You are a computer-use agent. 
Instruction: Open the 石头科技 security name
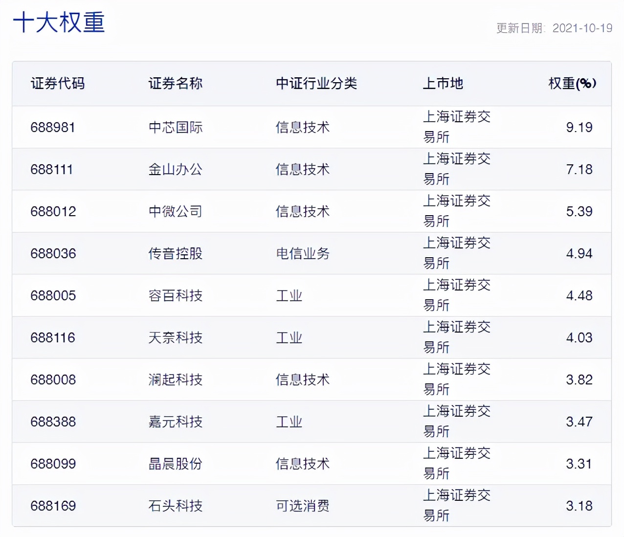[176, 506]
